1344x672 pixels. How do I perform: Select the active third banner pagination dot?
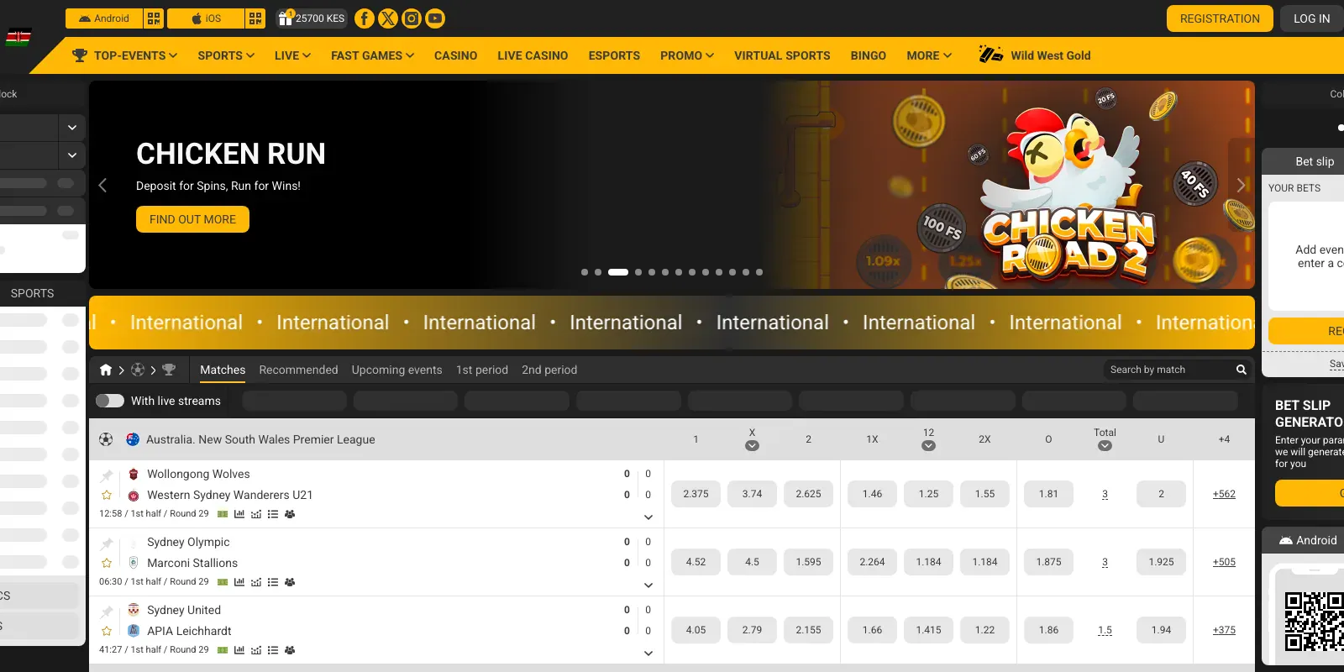[618, 272]
